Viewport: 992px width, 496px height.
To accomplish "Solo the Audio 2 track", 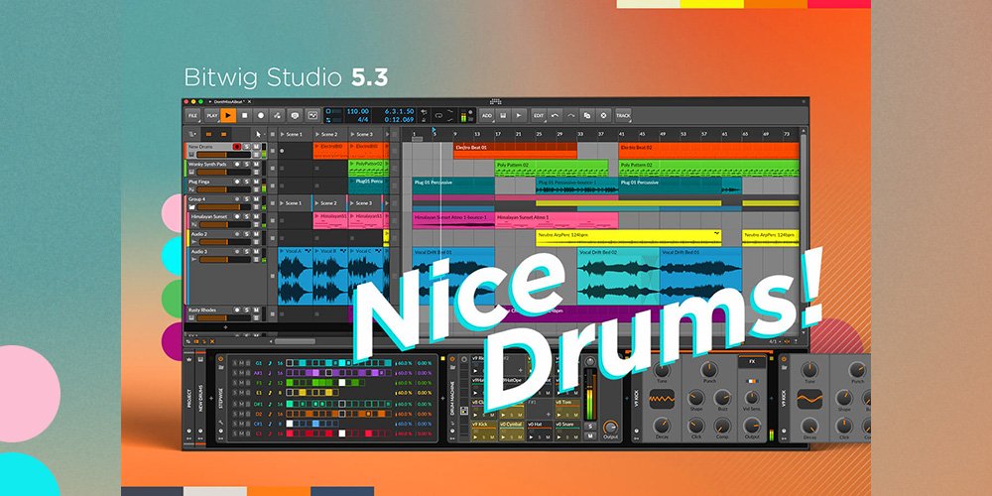I will point(246,234).
